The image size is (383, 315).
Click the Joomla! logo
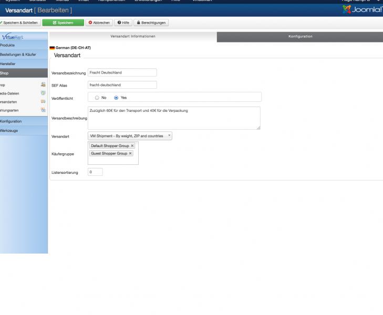coord(362,10)
